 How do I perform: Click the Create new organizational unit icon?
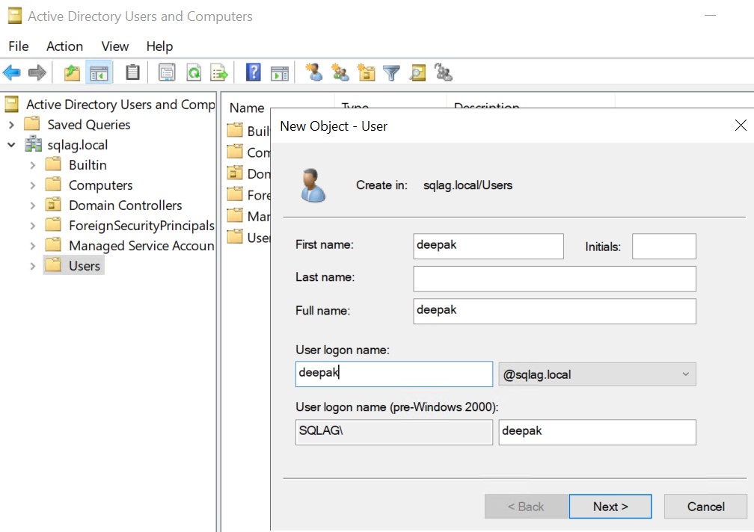367,72
